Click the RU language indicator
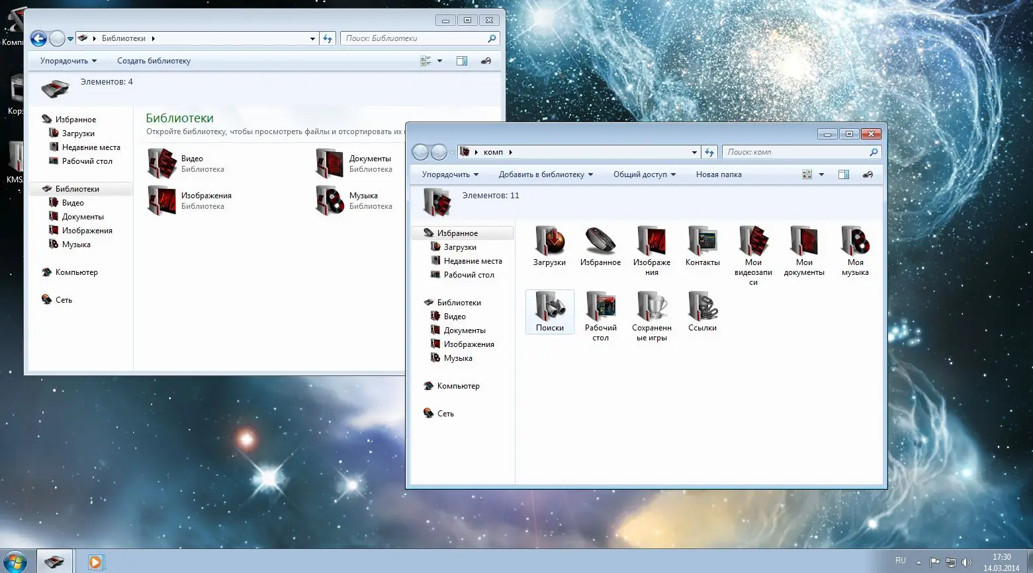Image resolution: width=1033 pixels, height=573 pixels. [901, 560]
